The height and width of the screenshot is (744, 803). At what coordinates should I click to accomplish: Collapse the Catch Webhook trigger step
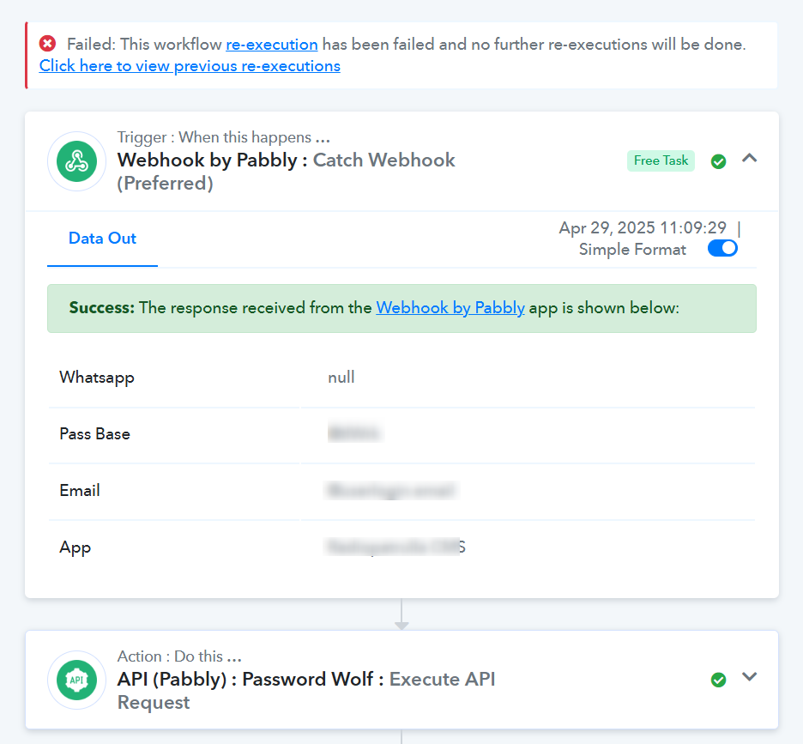point(749,159)
